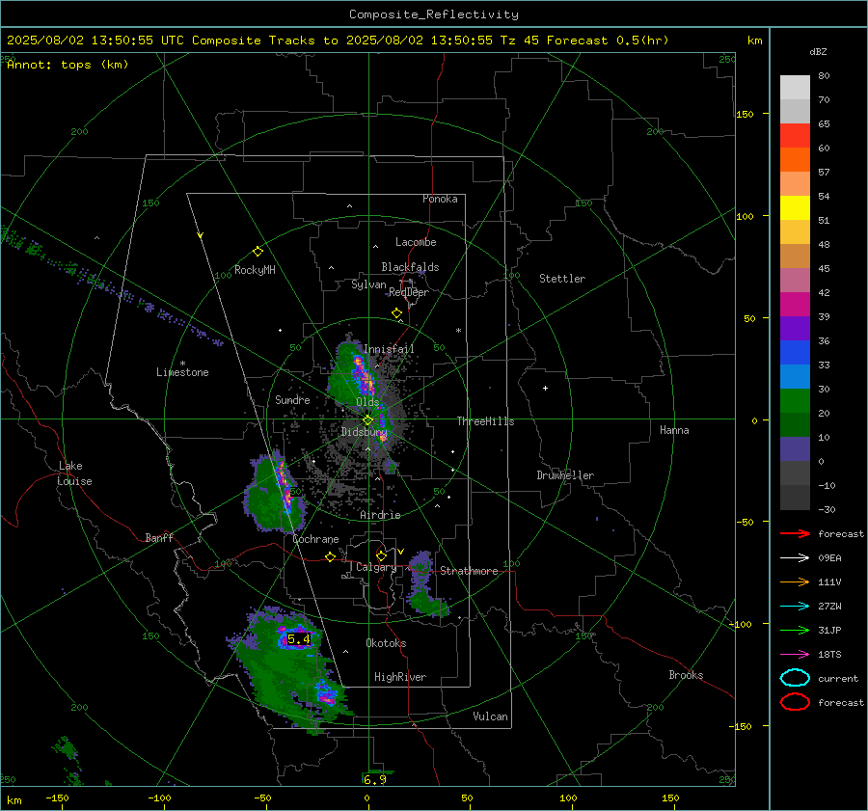The height and width of the screenshot is (811, 868).
Task: Click the Lake Louise label
Action: pos(74,473)
